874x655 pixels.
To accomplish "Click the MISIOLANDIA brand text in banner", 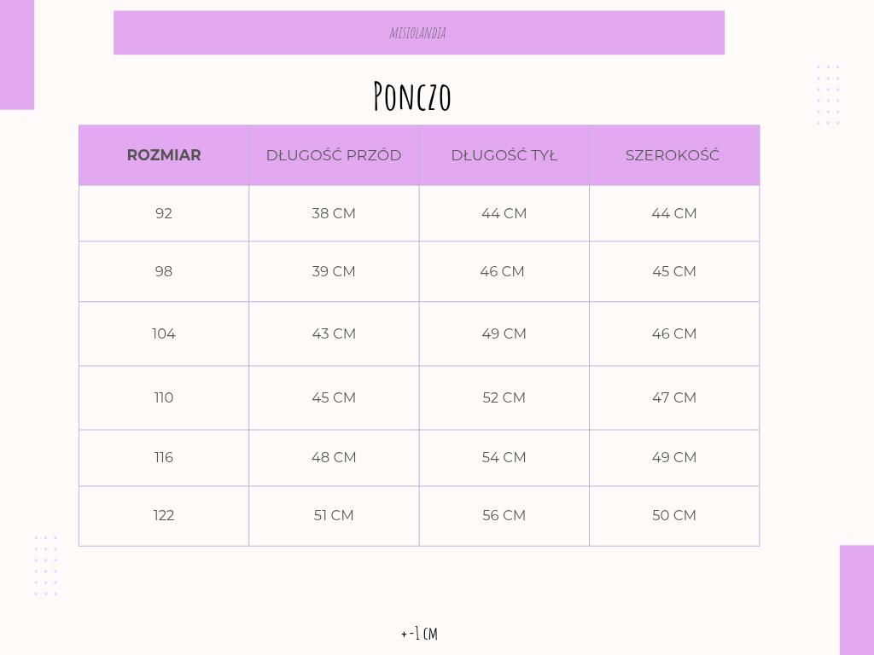I will (x=417, y=33).
